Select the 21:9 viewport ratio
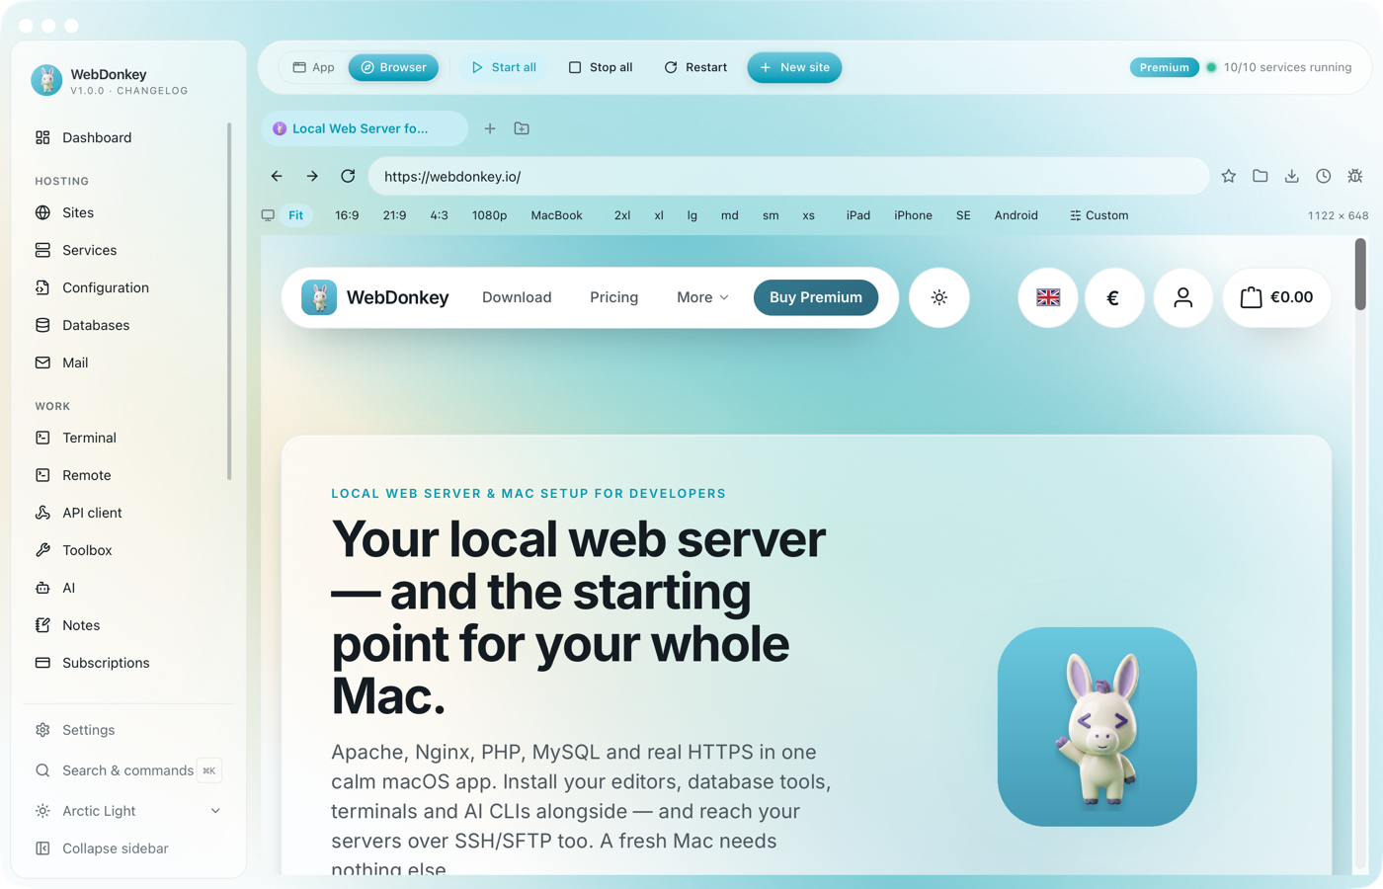1383x889 pixels. point(394,215)
